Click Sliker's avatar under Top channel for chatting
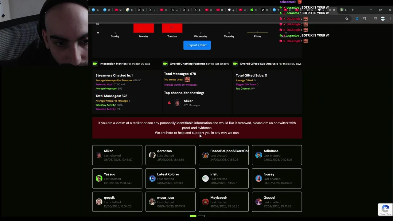 tap(177, 103)
